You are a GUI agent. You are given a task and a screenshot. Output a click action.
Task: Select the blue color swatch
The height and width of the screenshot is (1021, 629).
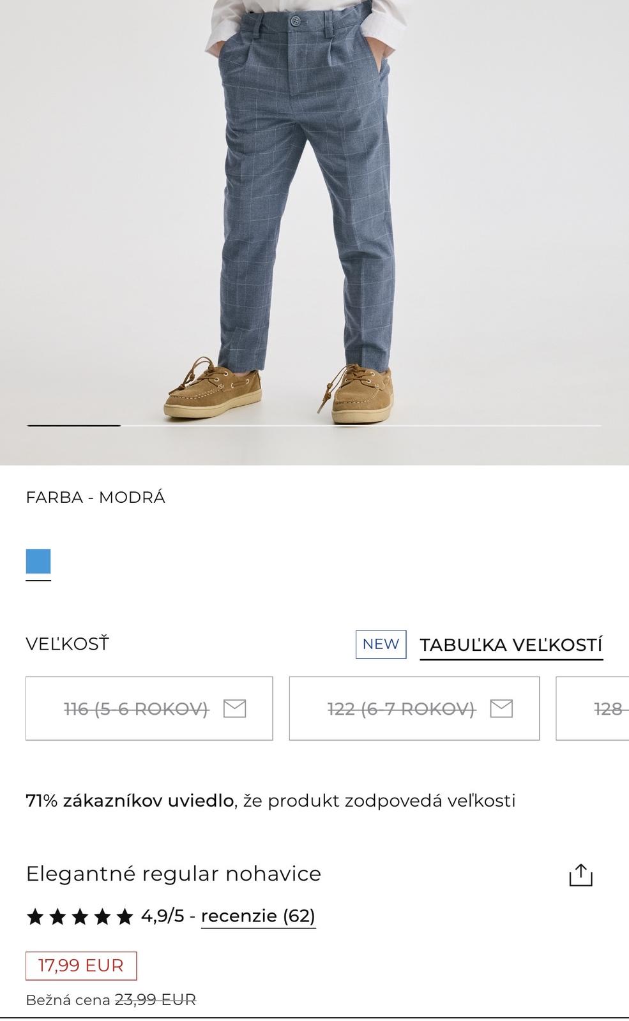(38, 562)
